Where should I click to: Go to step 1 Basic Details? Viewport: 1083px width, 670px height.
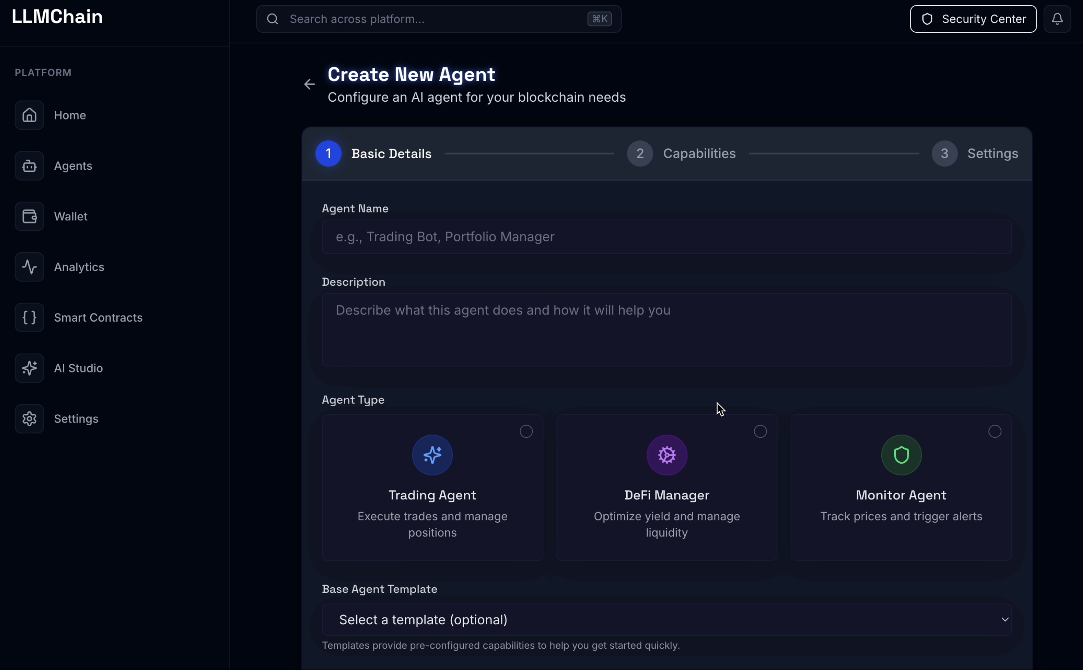(373, 153)
